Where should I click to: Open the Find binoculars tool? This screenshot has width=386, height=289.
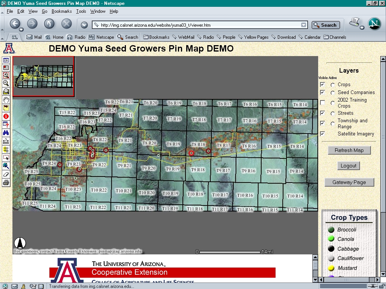(x=6, y=133)
